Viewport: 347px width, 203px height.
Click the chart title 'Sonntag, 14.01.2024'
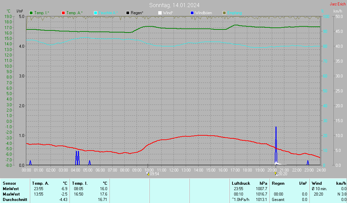pyautogui.click(x=174, y=5)
